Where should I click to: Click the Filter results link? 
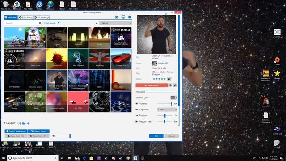50,23
